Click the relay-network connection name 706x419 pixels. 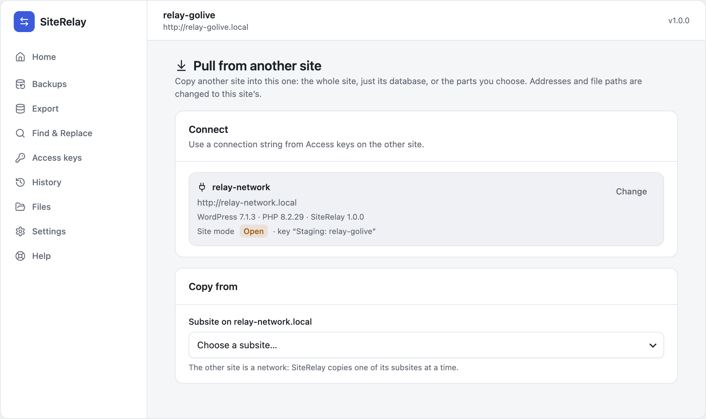[241, 187]
